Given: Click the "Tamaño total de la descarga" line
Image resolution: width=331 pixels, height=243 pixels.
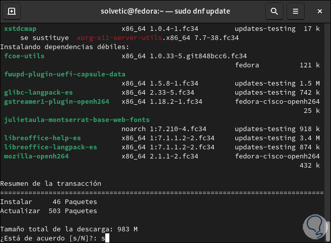Looking at the screenshot, I should coord(68,229).
